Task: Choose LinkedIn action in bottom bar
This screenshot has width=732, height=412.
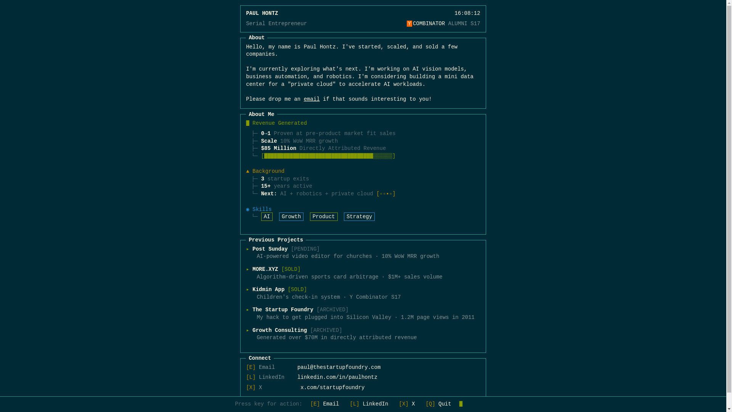Action: (369, 404)
